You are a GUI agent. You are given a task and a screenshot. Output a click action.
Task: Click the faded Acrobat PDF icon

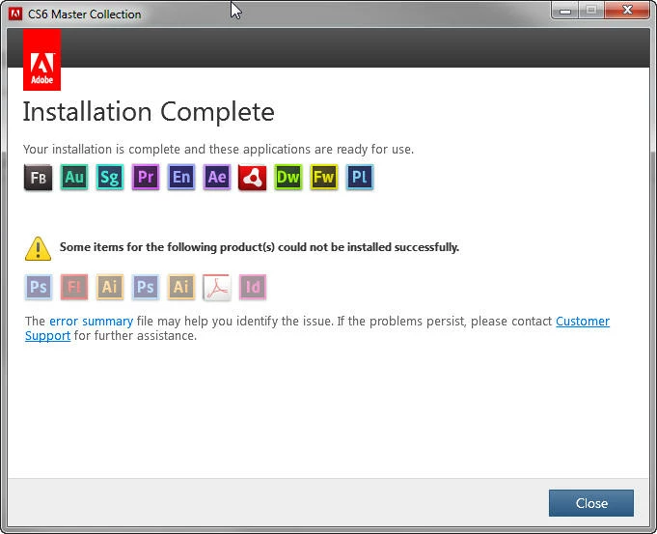coord(217,288)
